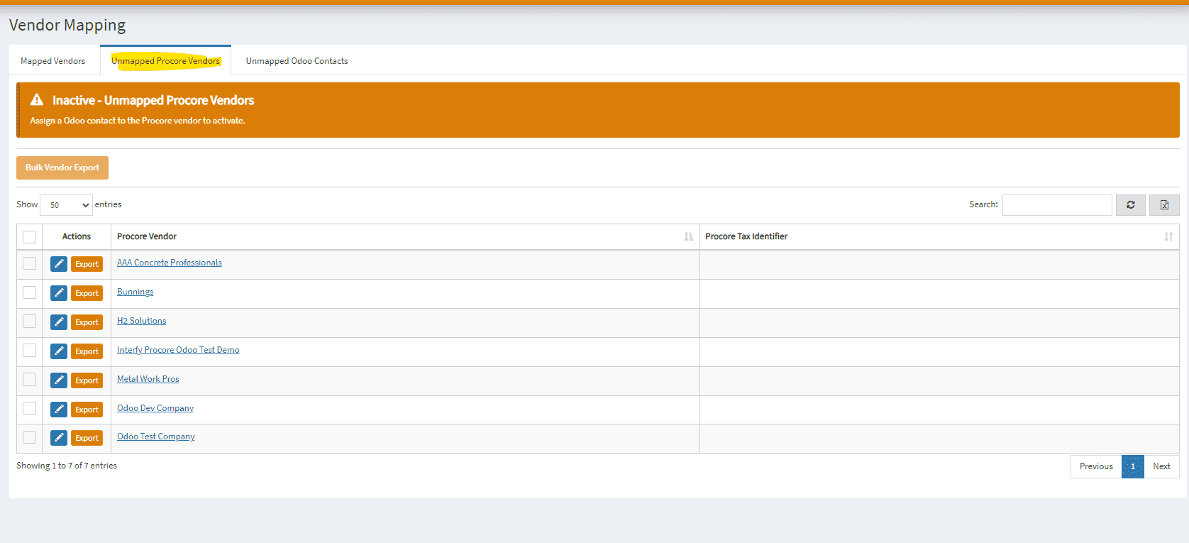Sort by the Procore Vendor column sort icon
The image size is (1189, 543).
688,237
